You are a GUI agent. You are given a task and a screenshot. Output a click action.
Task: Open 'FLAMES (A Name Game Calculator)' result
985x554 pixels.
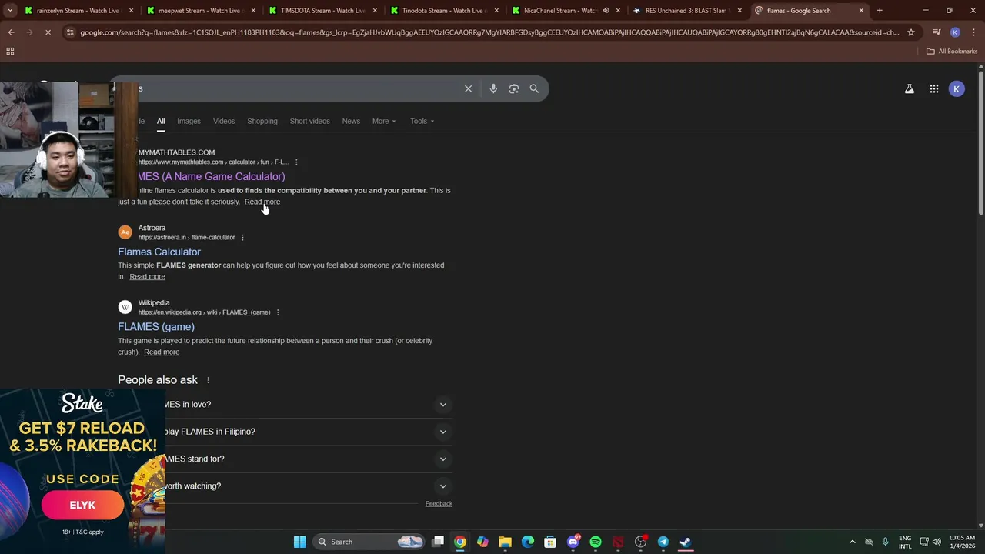(212, 177)
